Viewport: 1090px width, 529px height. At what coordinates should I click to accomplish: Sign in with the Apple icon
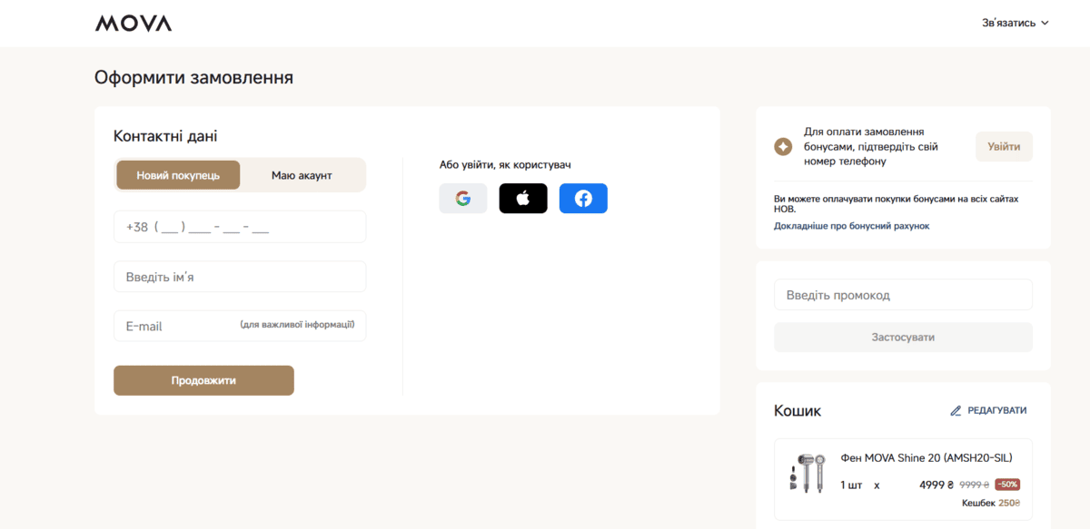[x=523, y=199]
